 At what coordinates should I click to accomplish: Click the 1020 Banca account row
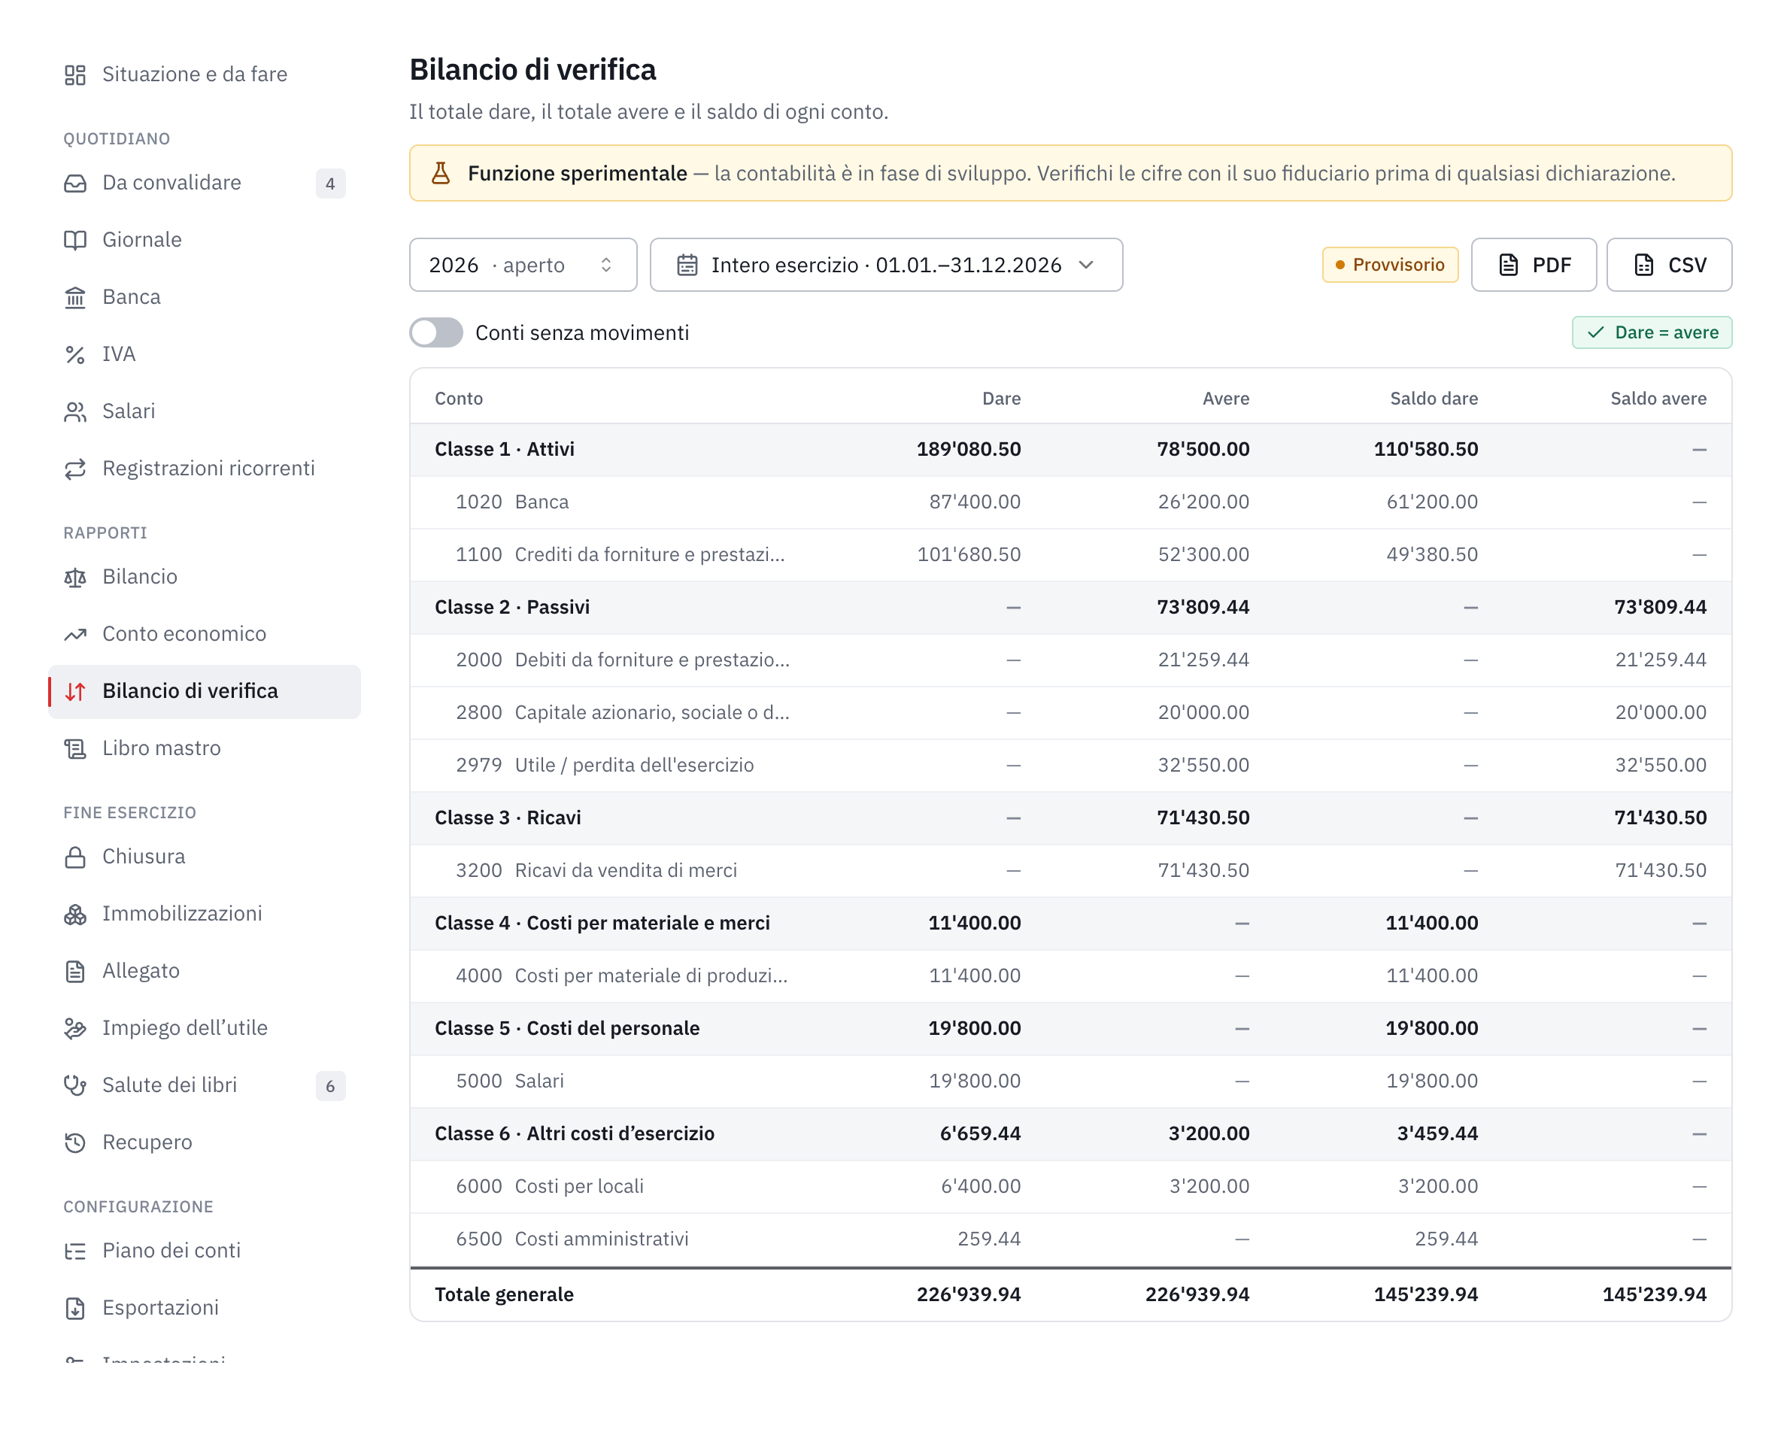pos(1070,502)
